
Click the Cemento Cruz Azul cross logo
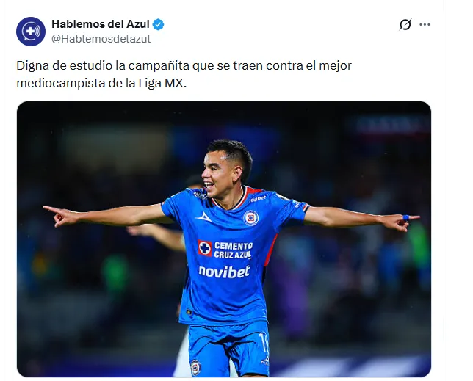[x=205, y=248]
